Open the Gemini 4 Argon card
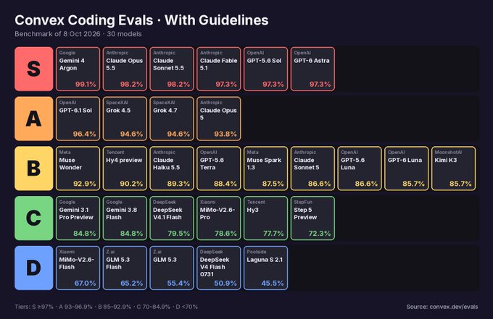 [78, 69]
